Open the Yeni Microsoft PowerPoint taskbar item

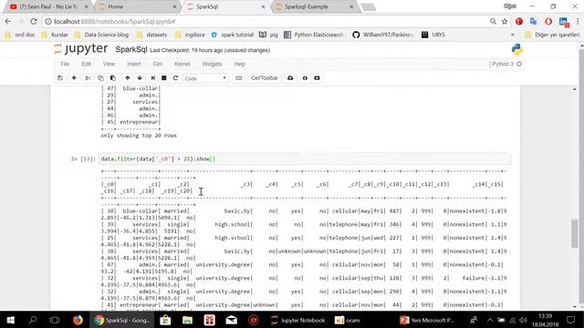(427, 320)
